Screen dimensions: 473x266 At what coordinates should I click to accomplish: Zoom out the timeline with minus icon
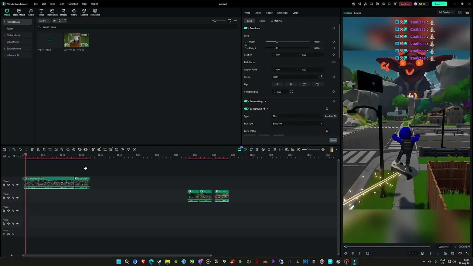coord(299,150)
